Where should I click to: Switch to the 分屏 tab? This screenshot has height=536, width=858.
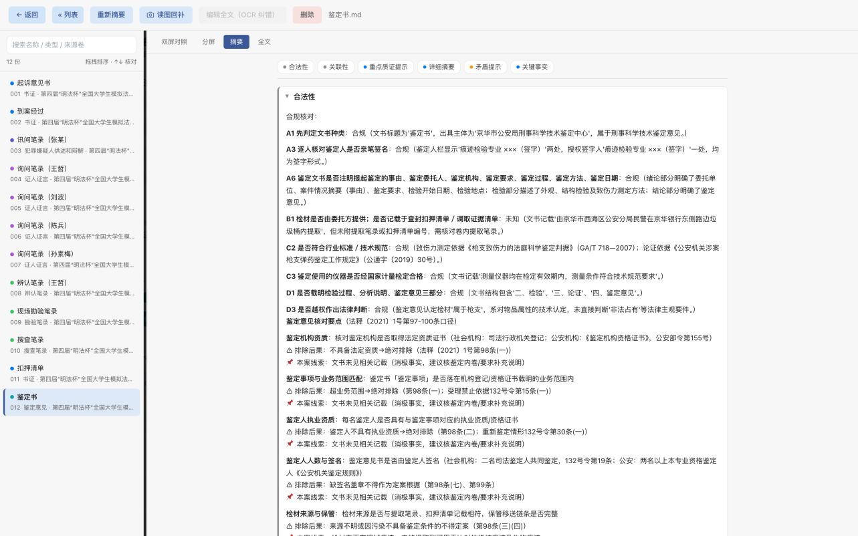coord(209,41)
